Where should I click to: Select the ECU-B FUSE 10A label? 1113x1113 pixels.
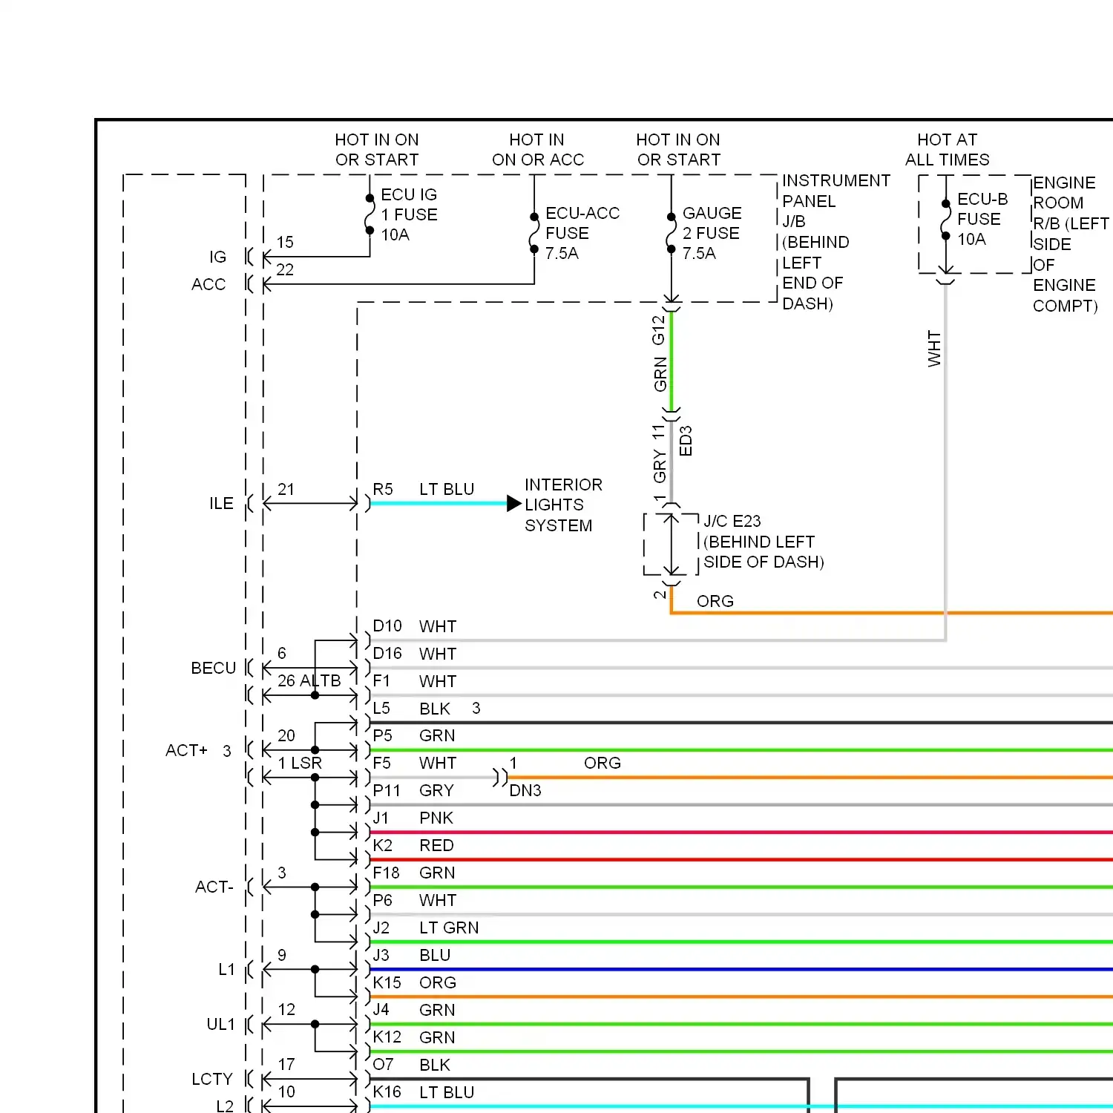[x=982, y=219]
